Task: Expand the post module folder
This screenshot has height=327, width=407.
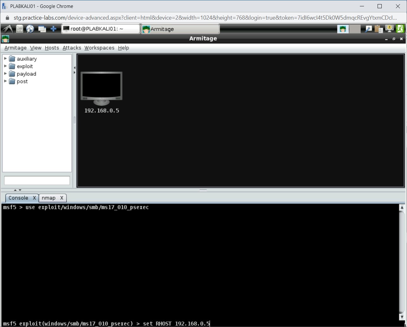Action: pos(5,81)
